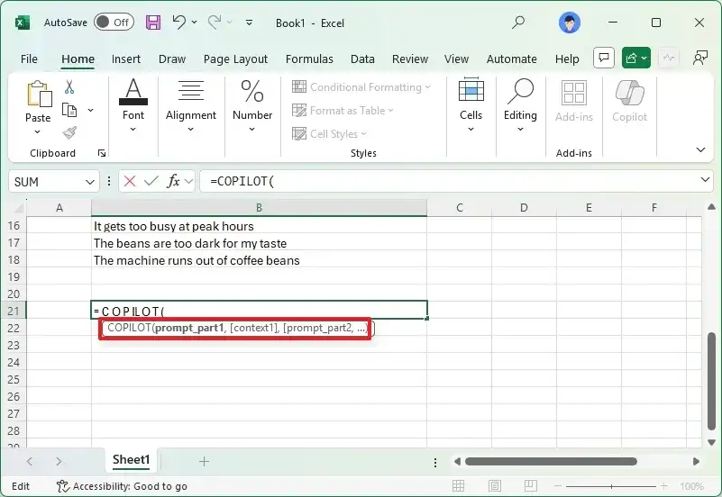Open the Page Layout tab

(x=235, y=59)
